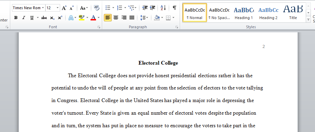Click Multilevel List icon
This screenshot has width=315, height=132.
pos(131,8)
